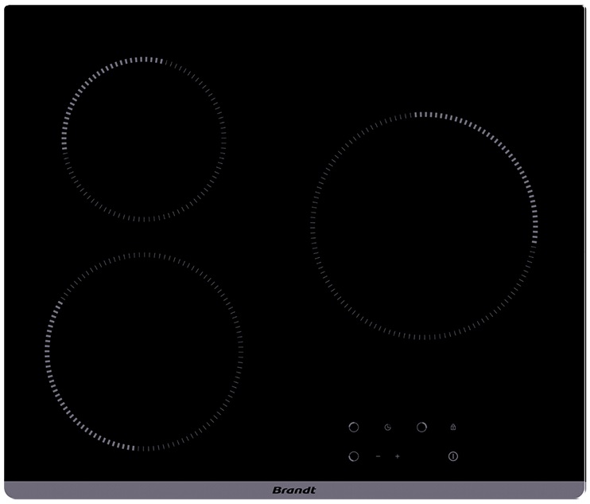Tap the timer clock icon

[388, 428]
